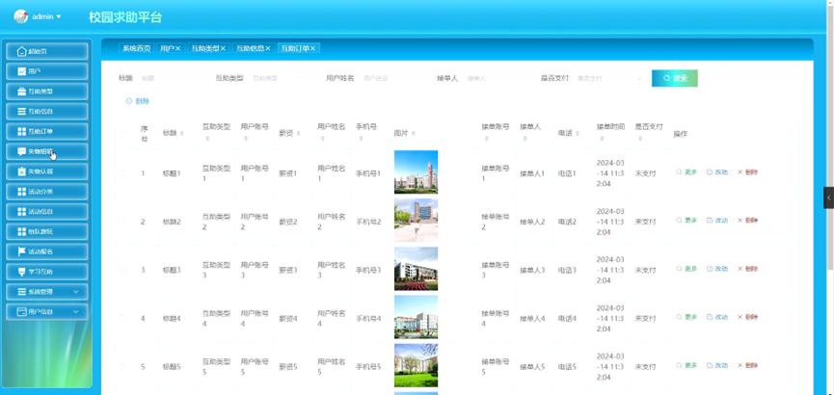Close the 互助类型 tab with its X
This screenshot has height=395, width=834.
[223, 48]
